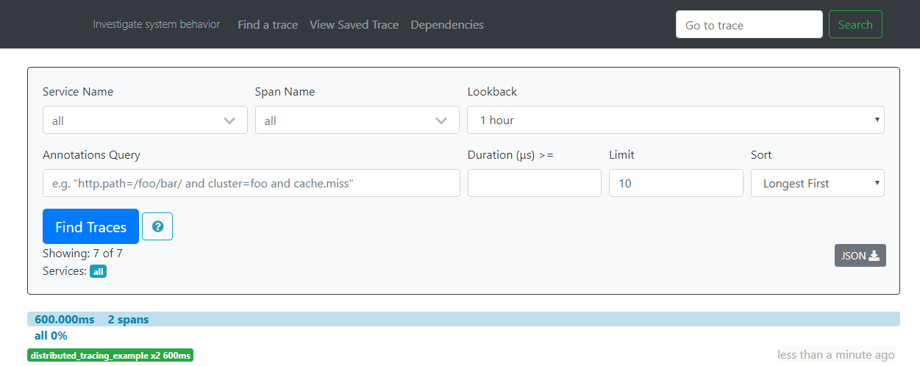Image resolution: width=920 pixels, height=366 pixels.
Task: Click into the Annotations Query field
Action: (251, 184)
